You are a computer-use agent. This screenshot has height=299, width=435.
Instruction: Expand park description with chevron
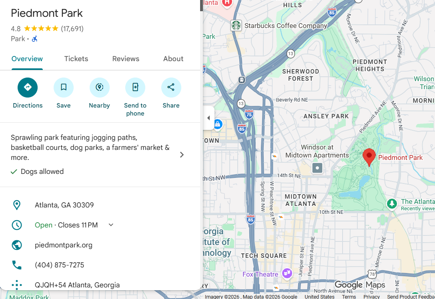pyautogui.click(x=182, y=155)
